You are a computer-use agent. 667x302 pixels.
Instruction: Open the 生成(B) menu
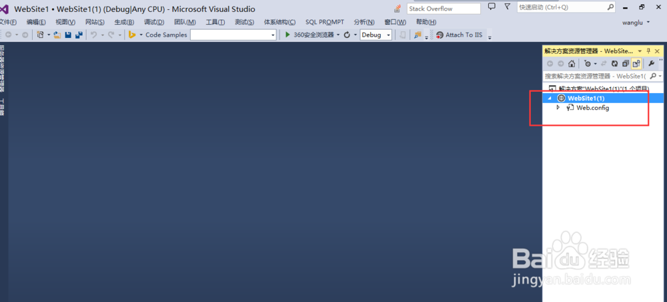pyautogui.click(x=124, y=22)
